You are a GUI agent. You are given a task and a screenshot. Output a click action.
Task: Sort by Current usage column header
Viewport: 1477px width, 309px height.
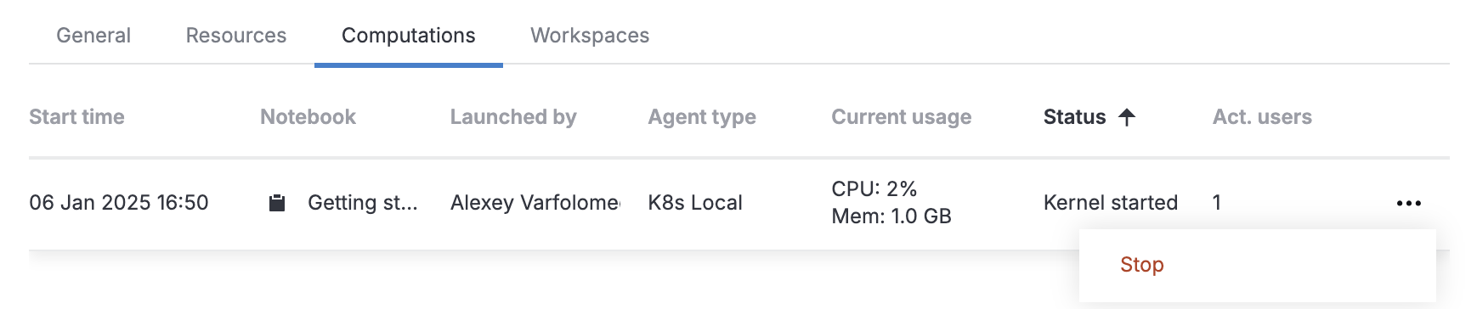point(901,117)
